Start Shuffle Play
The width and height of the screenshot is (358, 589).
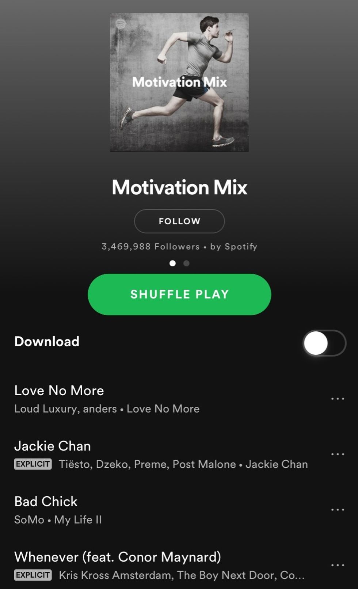point(179,294)
